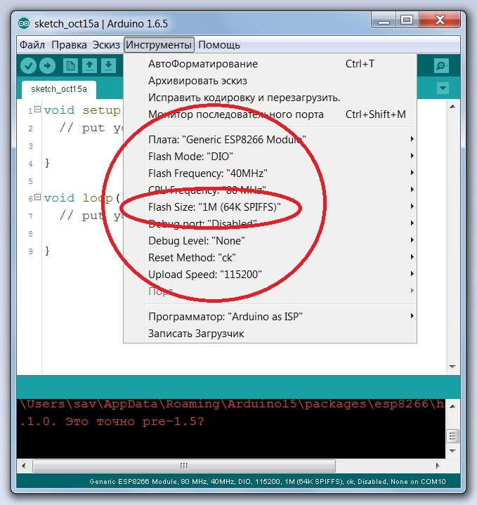477x505 pixels.
Task: Expand Upload Speed 115200 submenu
Action: point(270,274)
